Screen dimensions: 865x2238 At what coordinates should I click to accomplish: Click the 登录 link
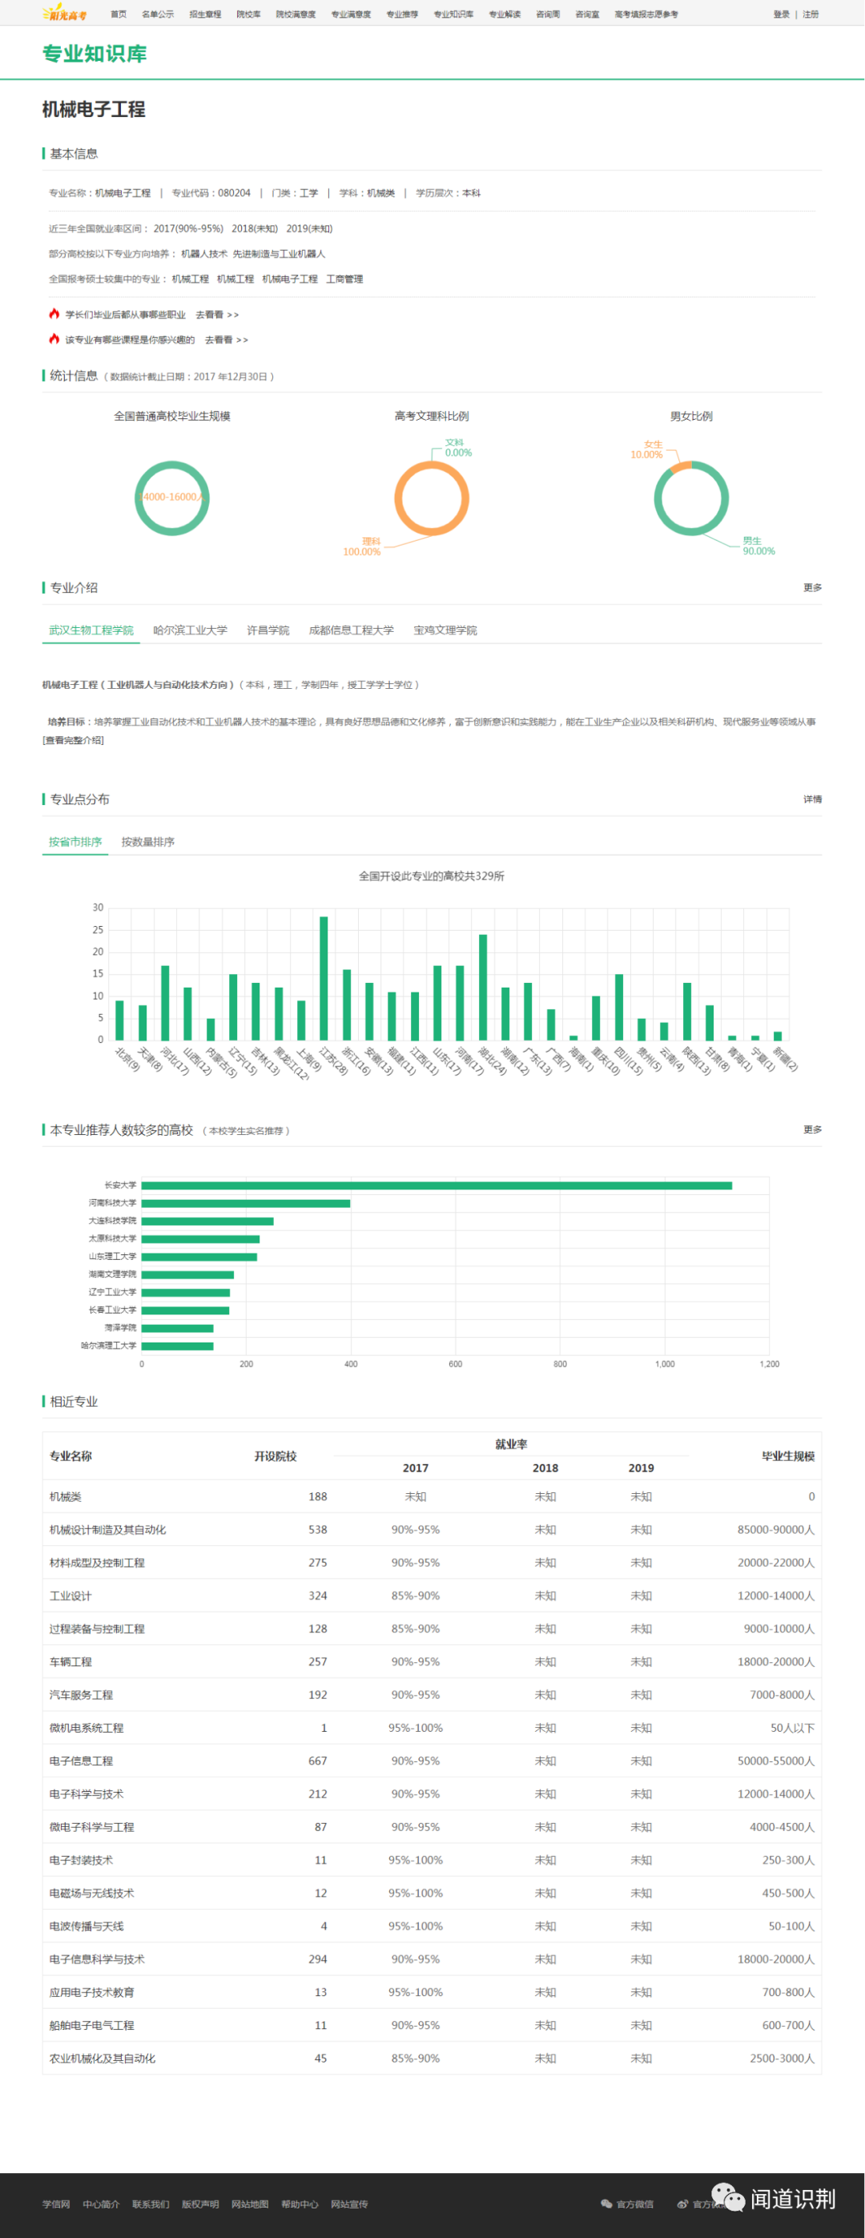[x=782, y=14]
